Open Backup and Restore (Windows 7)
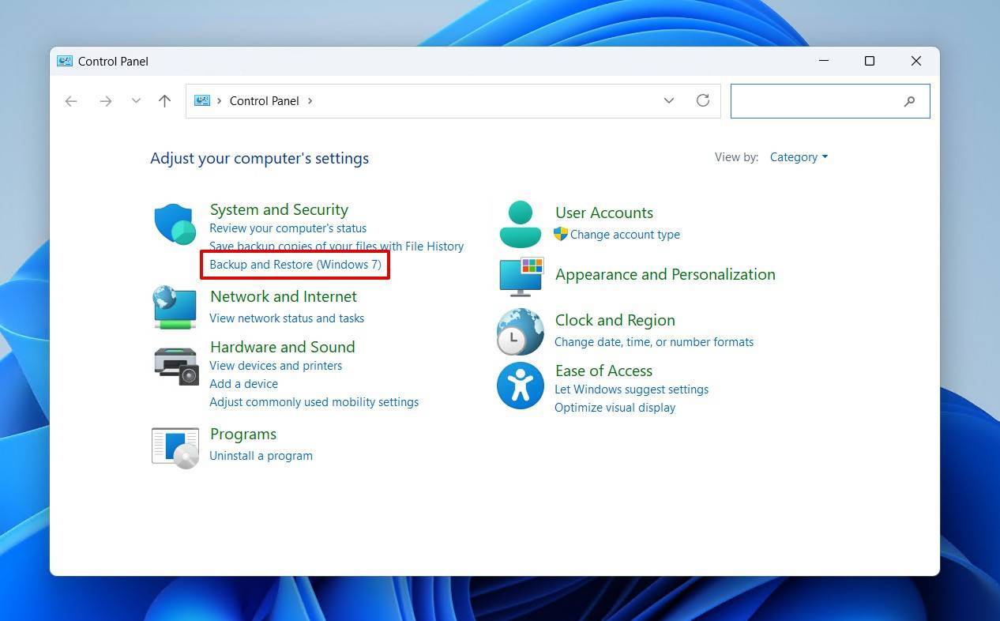 click(295, 265)
